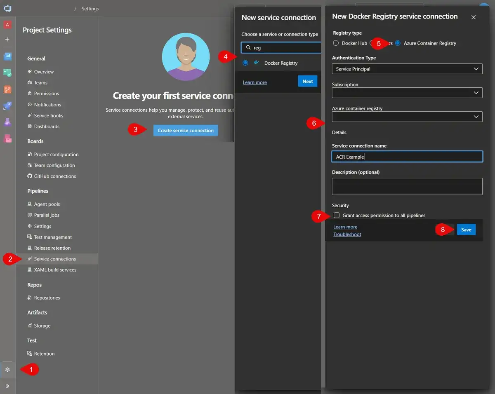Screen dimensions: 495x394
Task: Open the Troubleshoot link
Action: point(347,234)
